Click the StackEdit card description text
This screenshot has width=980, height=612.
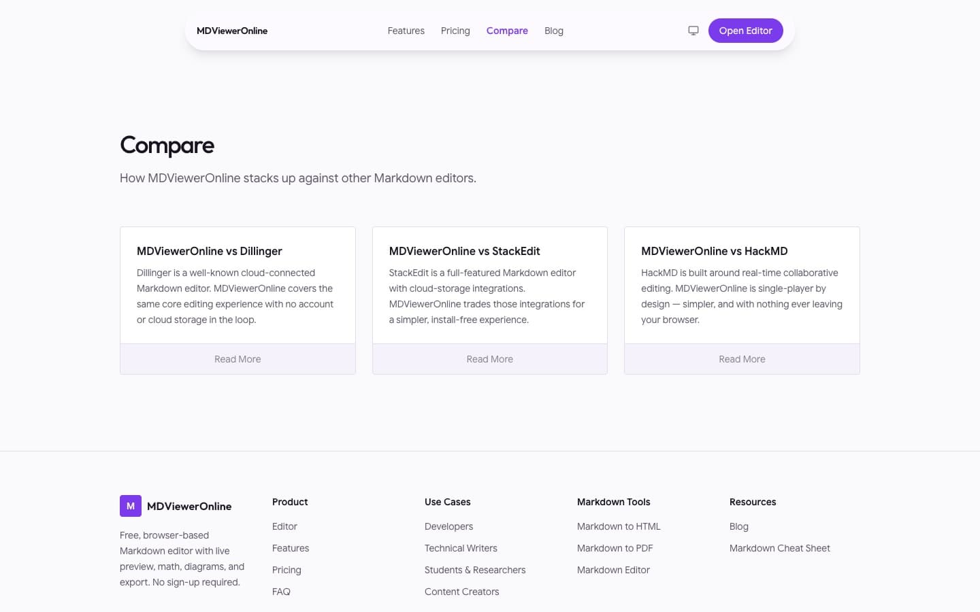pyautogui.click(x=487, y=296)
